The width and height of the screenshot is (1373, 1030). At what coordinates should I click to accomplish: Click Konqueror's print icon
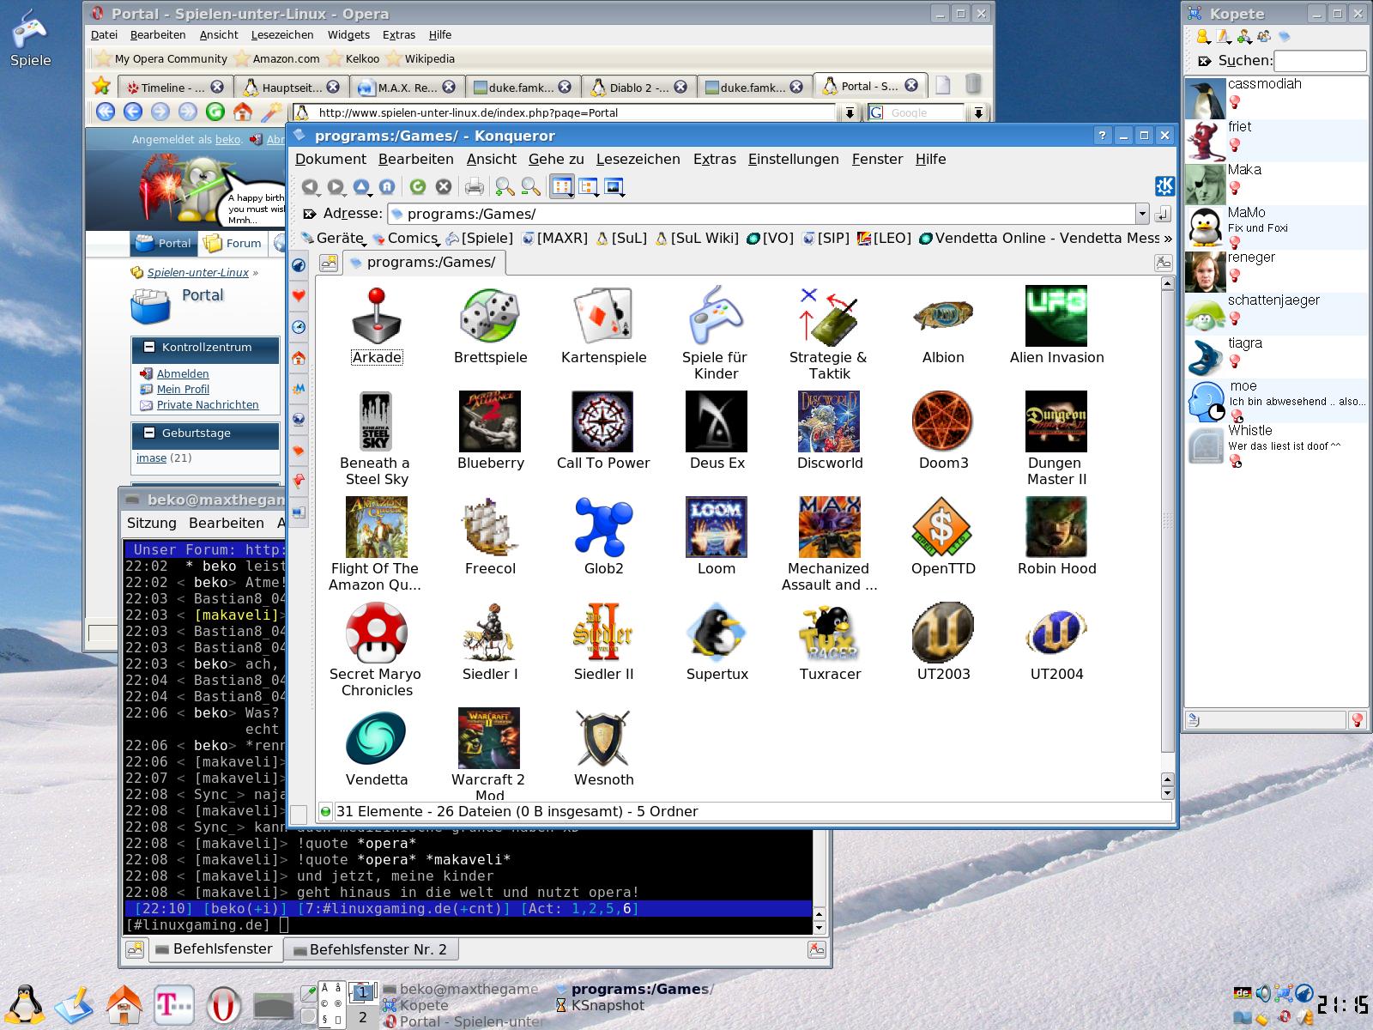pyautogui.click(x=474, y=186)
